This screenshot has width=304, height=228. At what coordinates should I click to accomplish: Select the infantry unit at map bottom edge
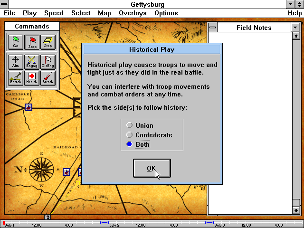[47, 217]
